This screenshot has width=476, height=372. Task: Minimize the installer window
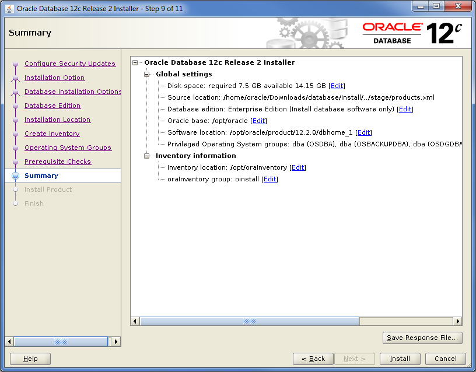point(421,6)
